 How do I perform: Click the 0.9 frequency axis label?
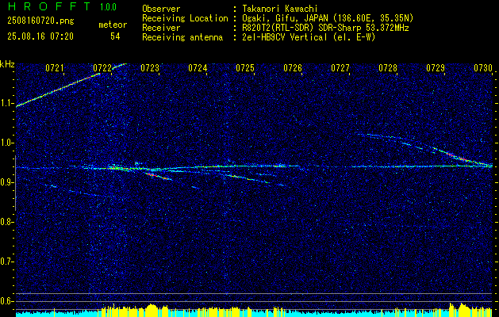pyautogui.click(x=6, y=182)
